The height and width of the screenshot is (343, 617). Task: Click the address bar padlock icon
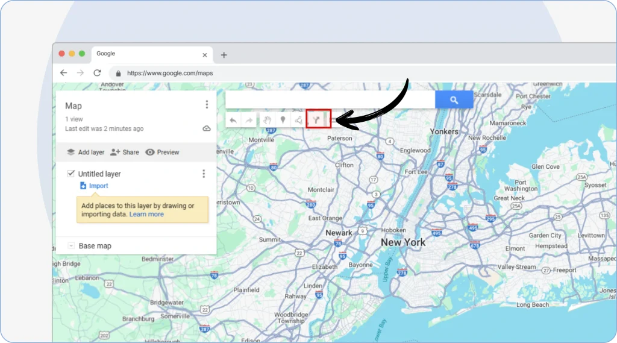click(118, 74)
